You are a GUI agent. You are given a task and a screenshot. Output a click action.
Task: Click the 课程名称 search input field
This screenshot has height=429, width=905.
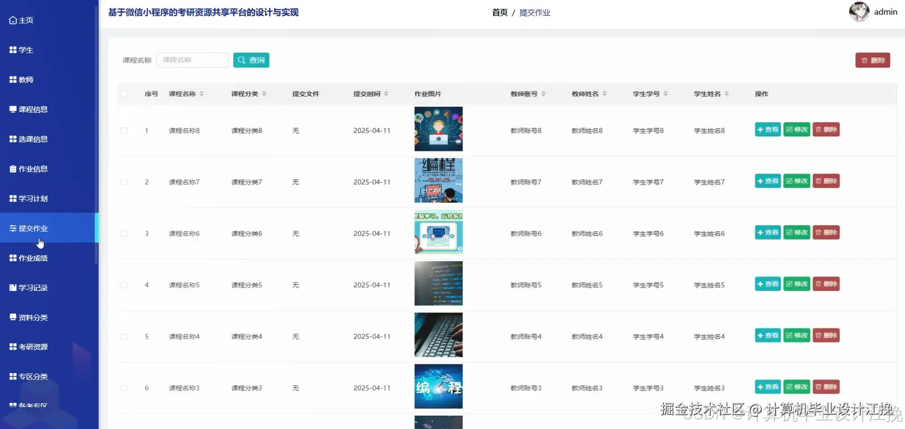[x=193, y=60]
